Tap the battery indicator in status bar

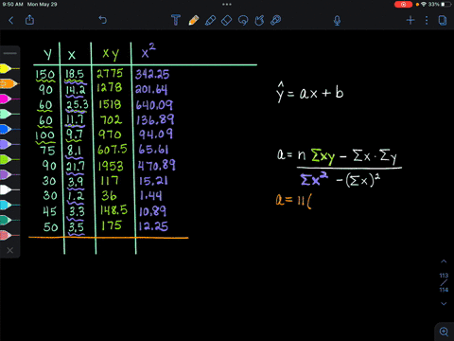click(x=446, y=5)
